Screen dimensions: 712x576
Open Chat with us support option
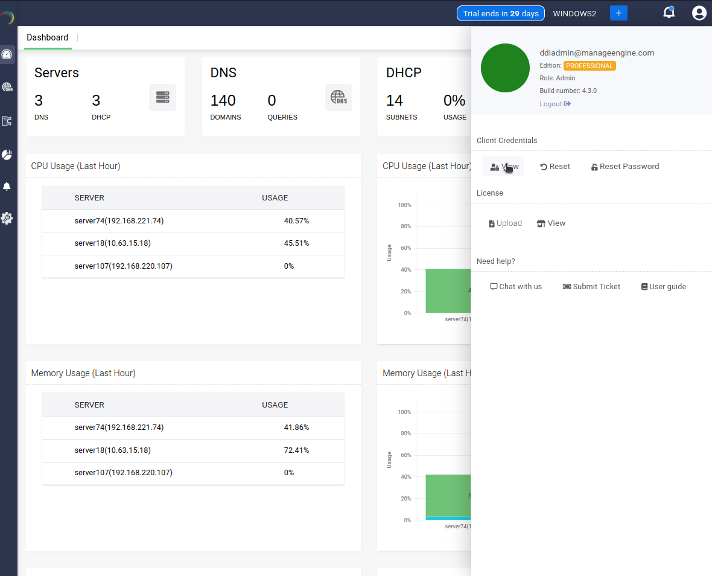coord(516,286)
